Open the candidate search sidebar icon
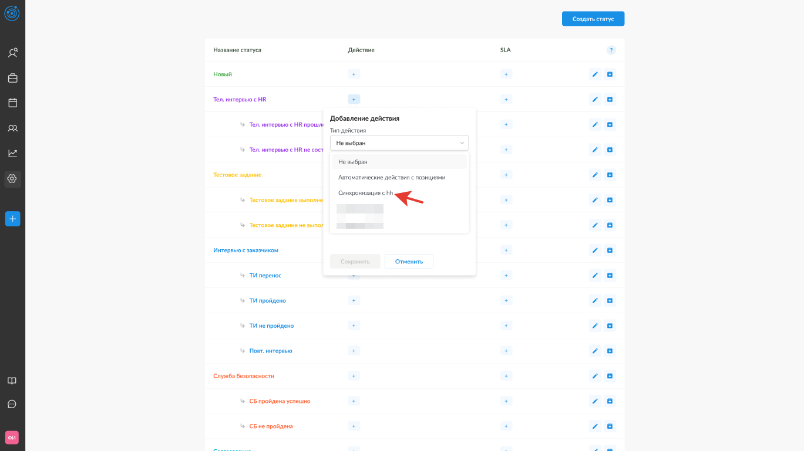The image size is (804, 451). click(x=12, y=53)
